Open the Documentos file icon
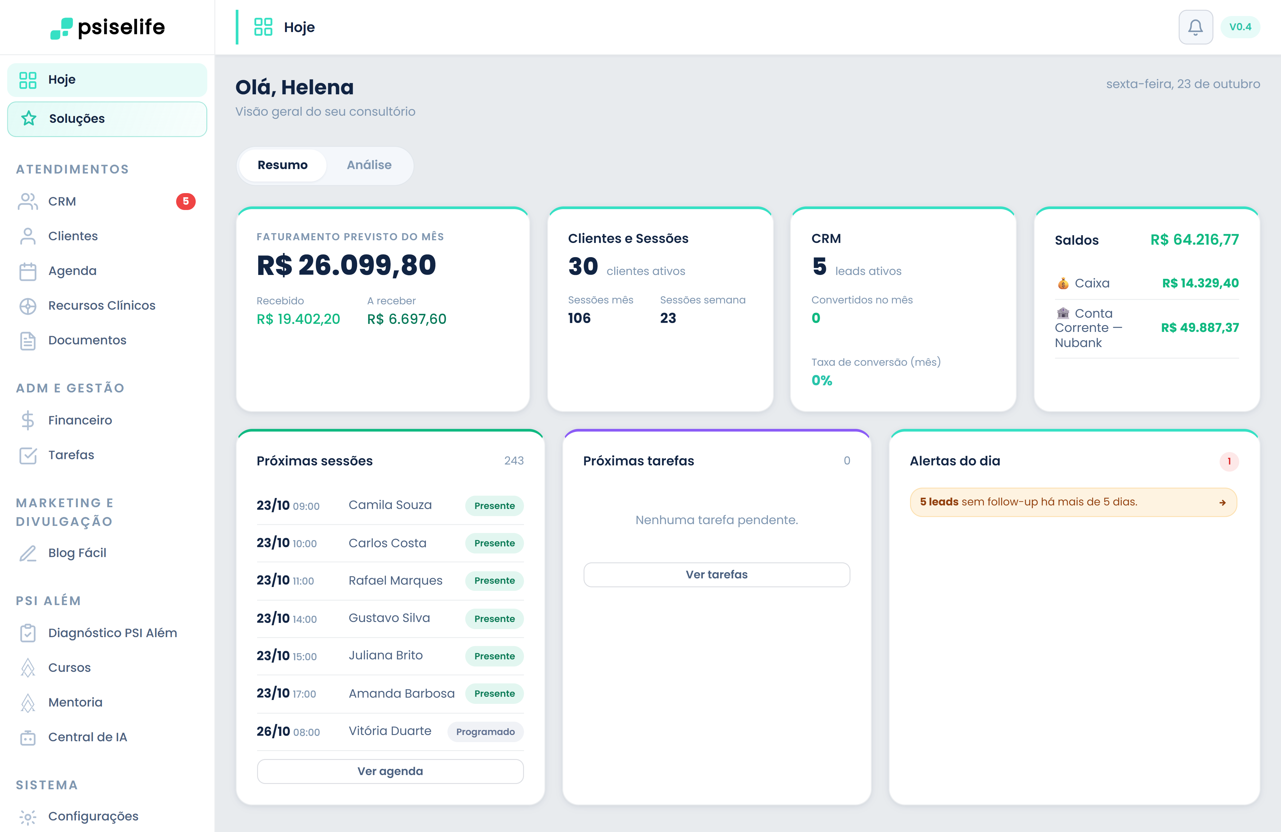Viewport: 1281px width, 832px height. [28, 340]
